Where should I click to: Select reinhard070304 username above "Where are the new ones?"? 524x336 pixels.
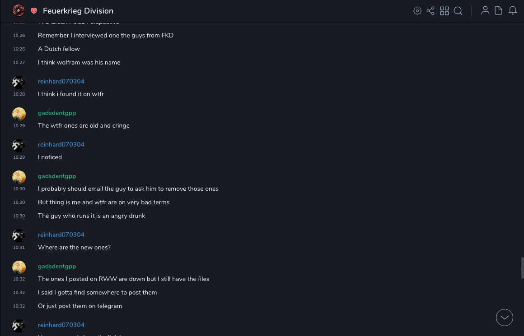pyautogui.click(x=61, y=235)
